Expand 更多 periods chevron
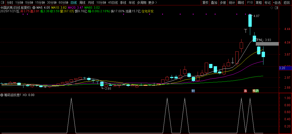The width and height of the screenshot is (292, 134). pos(153,3)
